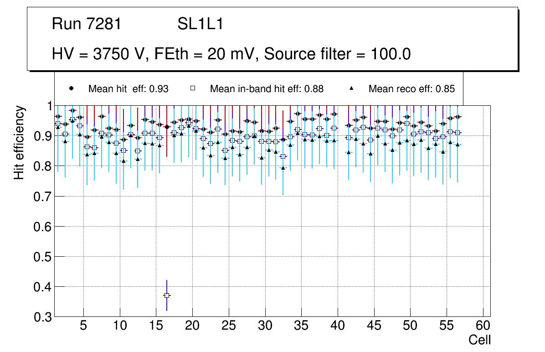Click the x-axis tick label 60
Image resolution: width=545 pixels, height=352 pixels.
483,326
